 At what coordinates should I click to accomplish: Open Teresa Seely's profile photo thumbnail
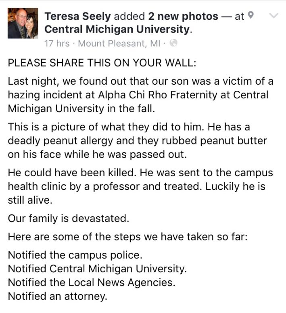click(23, 23)
